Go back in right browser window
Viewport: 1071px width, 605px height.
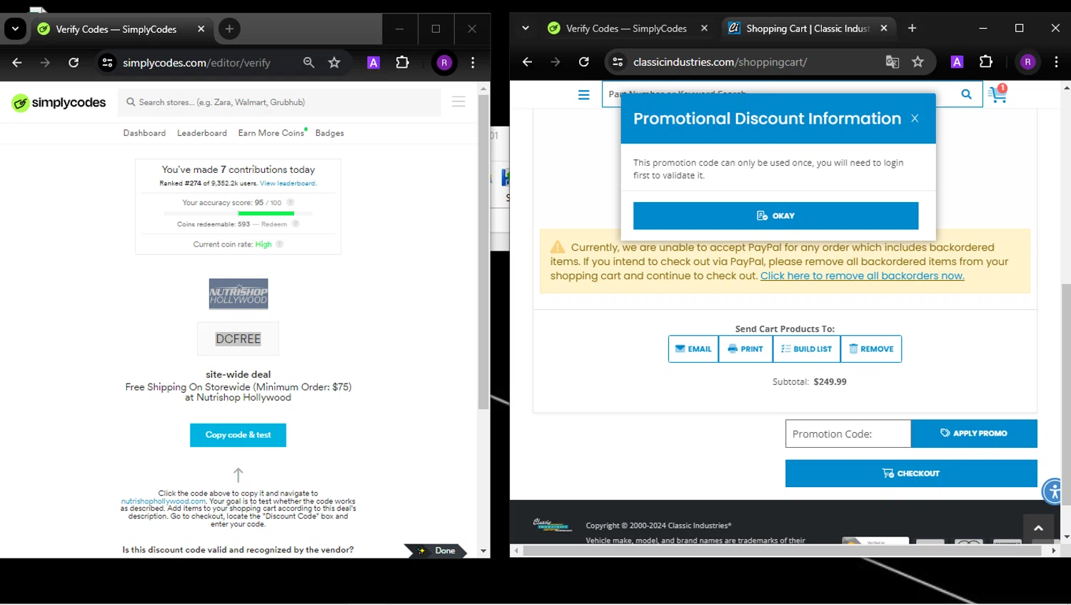[x=527, y=62]
